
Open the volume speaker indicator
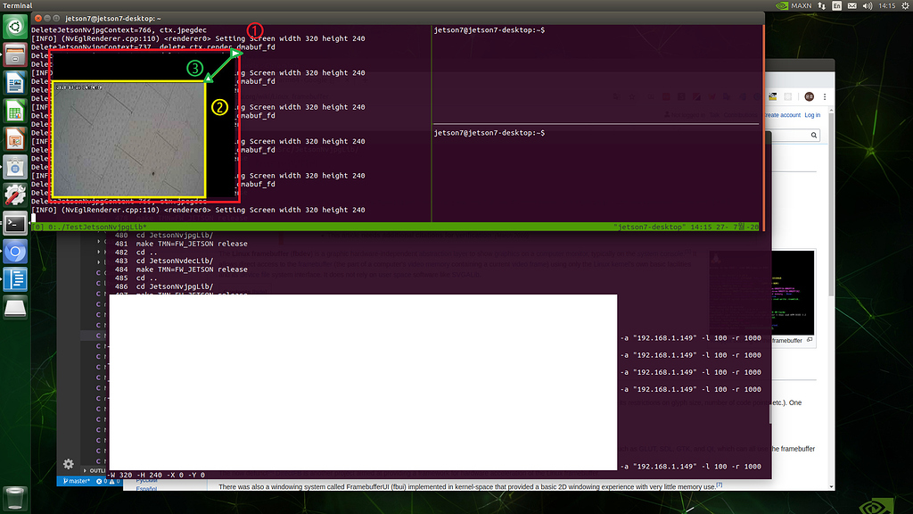point(868,5)
